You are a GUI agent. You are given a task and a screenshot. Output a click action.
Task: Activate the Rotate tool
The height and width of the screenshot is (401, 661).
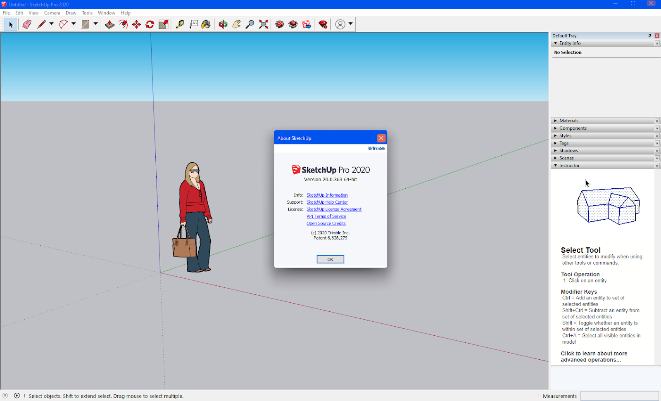tap(150, 24)
